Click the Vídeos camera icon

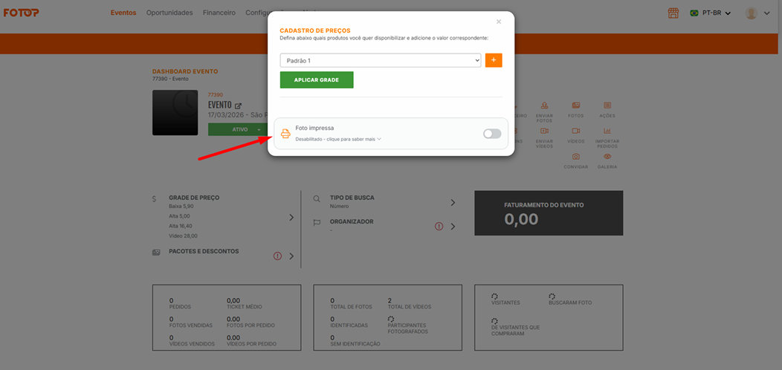575,132
